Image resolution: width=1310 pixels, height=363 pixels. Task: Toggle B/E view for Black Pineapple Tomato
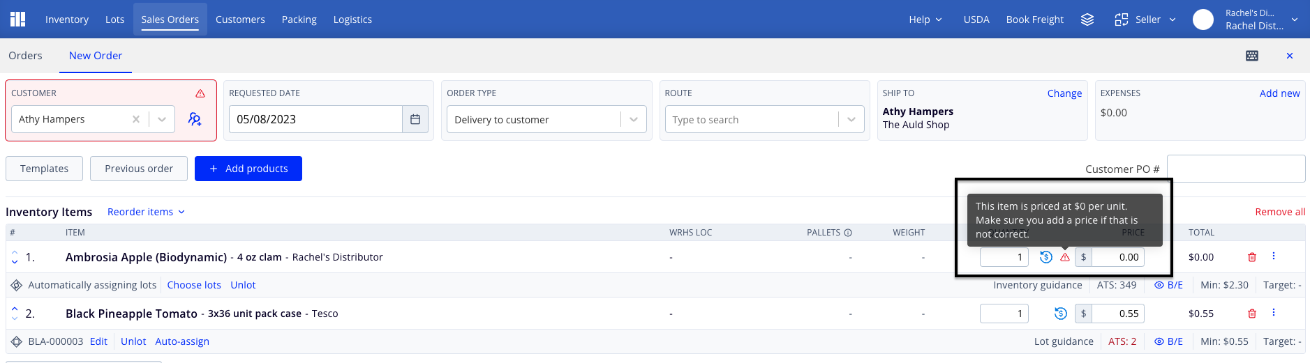point(1168,341)
